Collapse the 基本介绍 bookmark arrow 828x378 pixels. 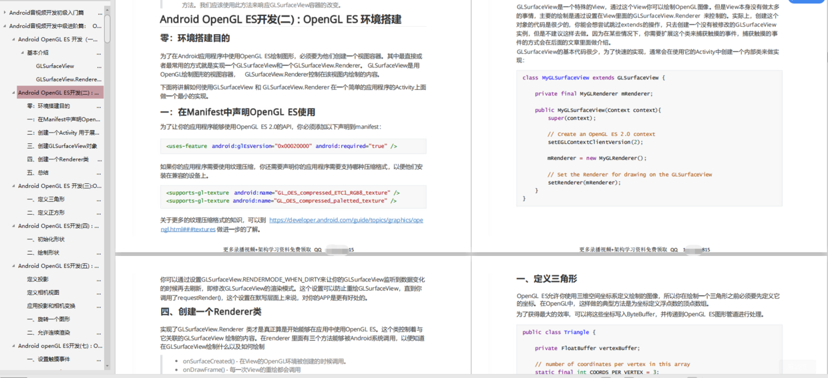(22, 53)
